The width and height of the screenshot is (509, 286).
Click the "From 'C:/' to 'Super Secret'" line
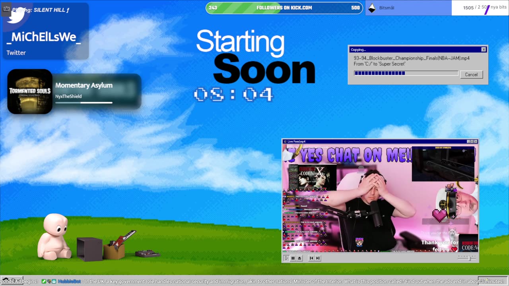point(379,64)
